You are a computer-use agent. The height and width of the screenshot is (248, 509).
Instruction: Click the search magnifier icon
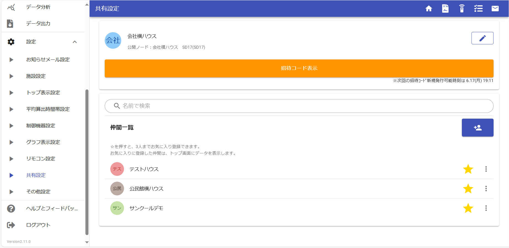[117, 106]
